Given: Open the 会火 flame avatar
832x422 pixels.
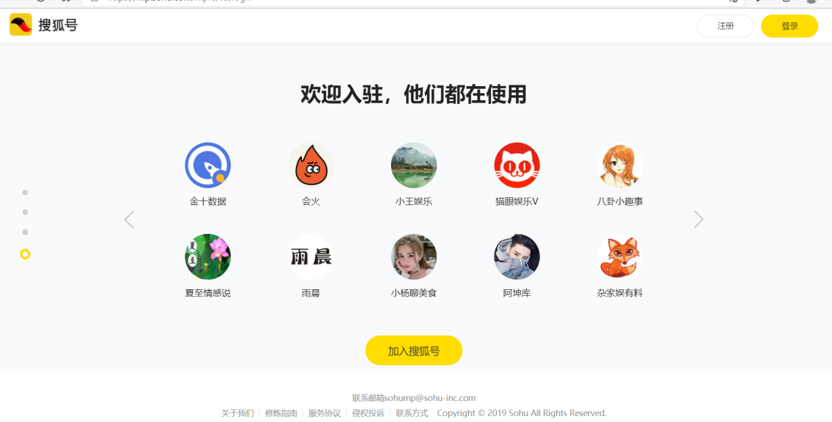Looking at the screenshot, I should [311, 166].
